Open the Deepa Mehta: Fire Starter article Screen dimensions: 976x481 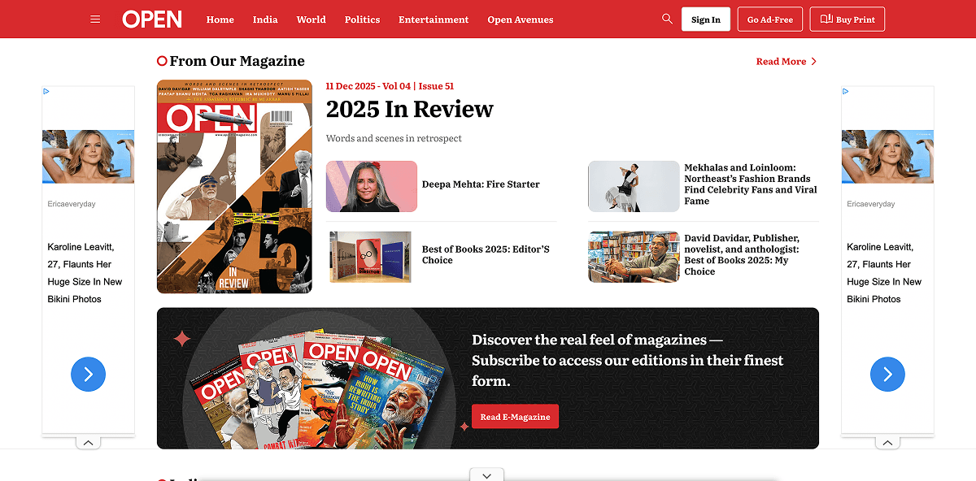tap(480, 184)
